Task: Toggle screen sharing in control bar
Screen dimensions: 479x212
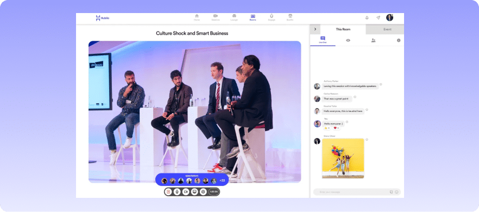Action: click(x=194, y=192)
